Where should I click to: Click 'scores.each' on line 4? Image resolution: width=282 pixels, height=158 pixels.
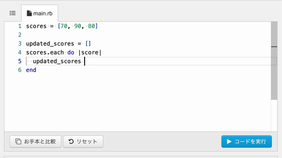tap(45, 53)
